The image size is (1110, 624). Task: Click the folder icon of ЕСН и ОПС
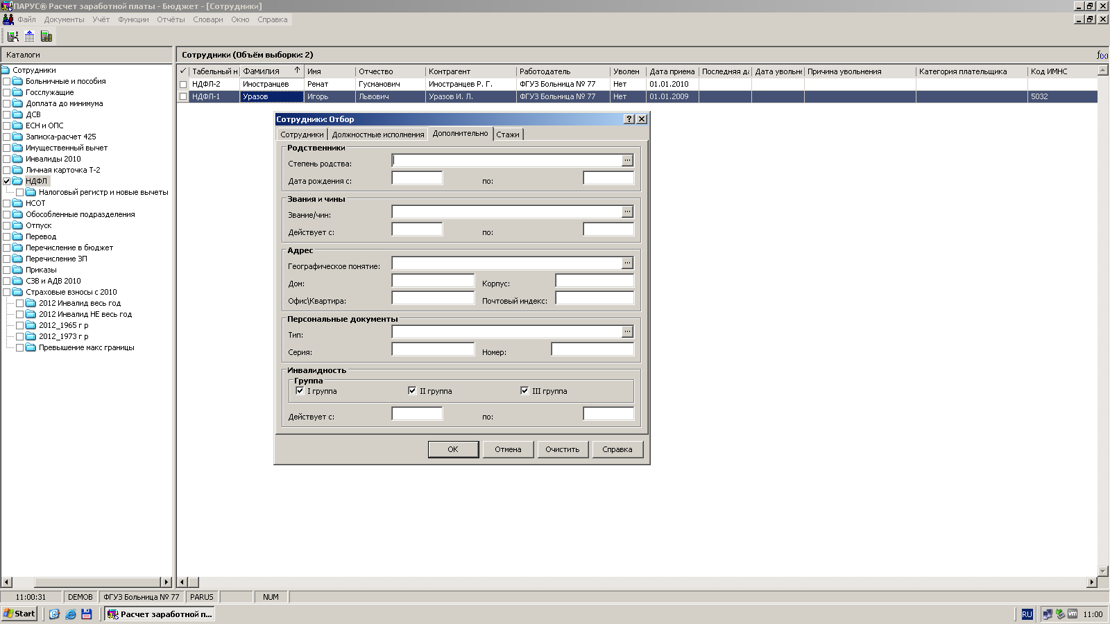click(18, 125)
